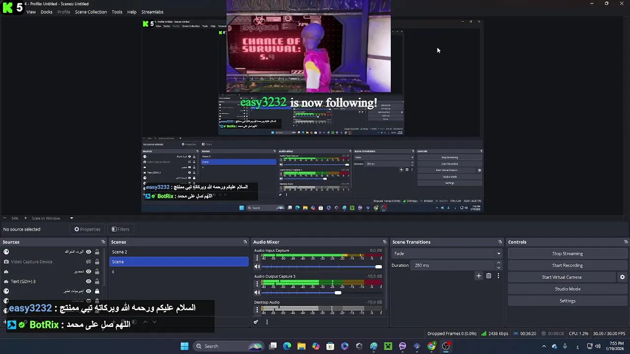The image size is (630, 354).
Task: Open File Explorer from the taskbar
Action: 301,346
